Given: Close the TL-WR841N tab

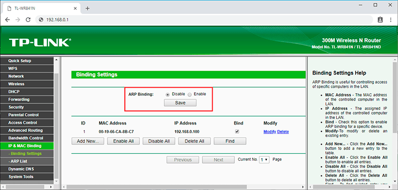Looking at the screenshot, I should pos(75,9).
